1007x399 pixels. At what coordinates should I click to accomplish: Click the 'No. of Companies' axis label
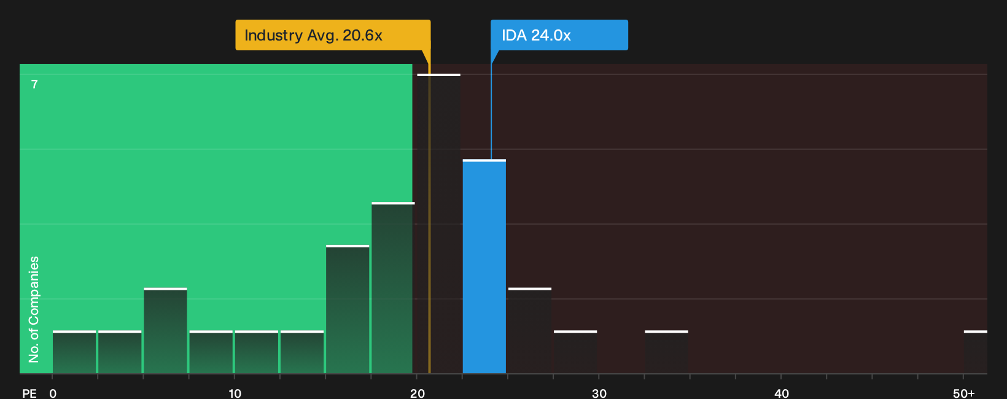[x=34, y=309]
